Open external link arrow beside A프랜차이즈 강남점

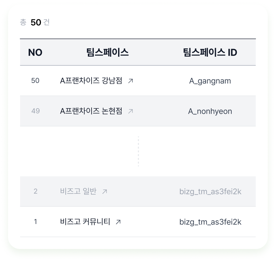point(131,81)
